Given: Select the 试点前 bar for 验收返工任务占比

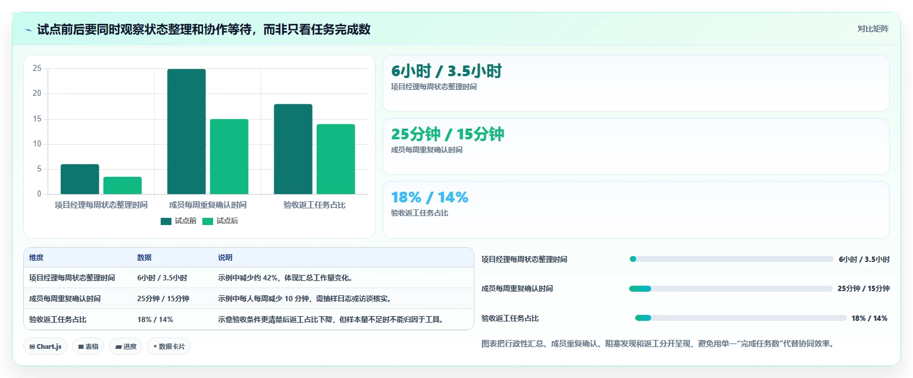Looking at the screenshot, I should (x=293, y=149).
